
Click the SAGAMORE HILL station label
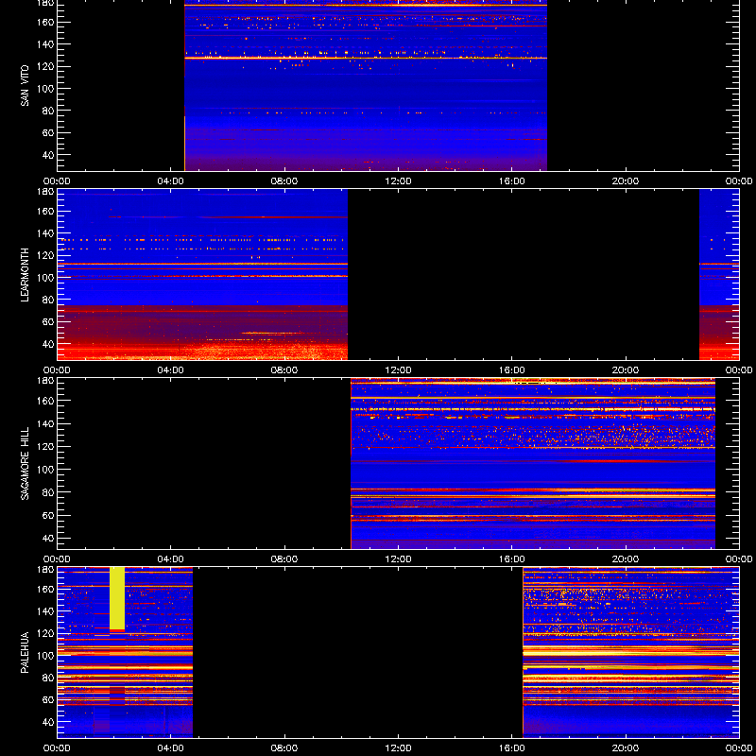[25, 463]
